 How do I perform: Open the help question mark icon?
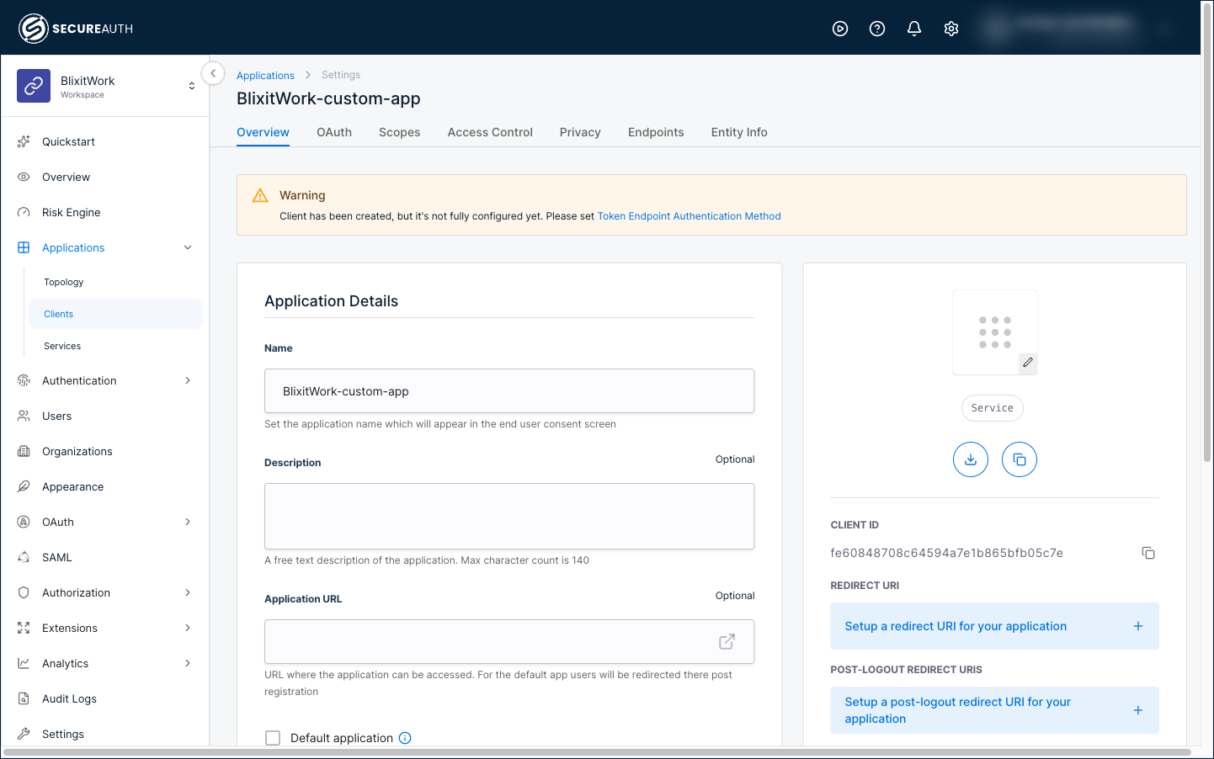point(877,29)
